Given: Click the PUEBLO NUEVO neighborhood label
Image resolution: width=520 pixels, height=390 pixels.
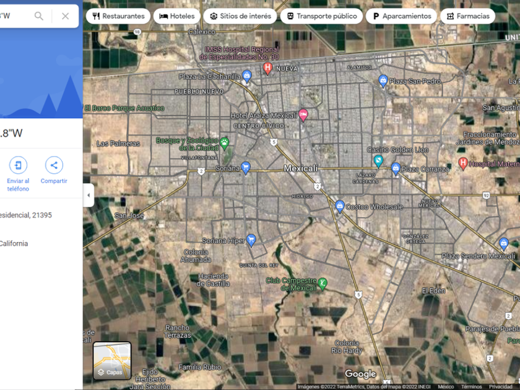Looking at the screenshot, I should [x=199, y=91].
